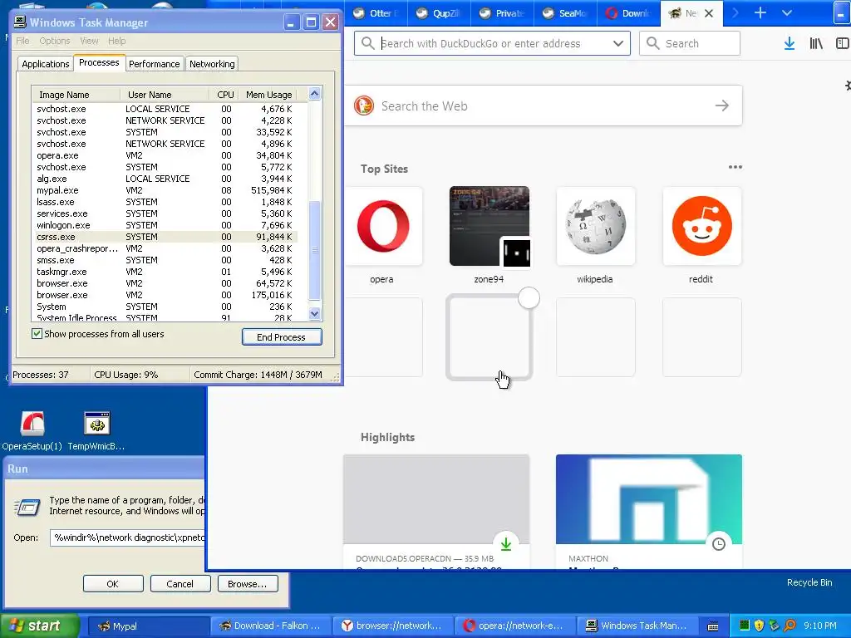This screenshot has height=638, width=851.
Task: Open the Windows start menu
Action: pos(39,626)
